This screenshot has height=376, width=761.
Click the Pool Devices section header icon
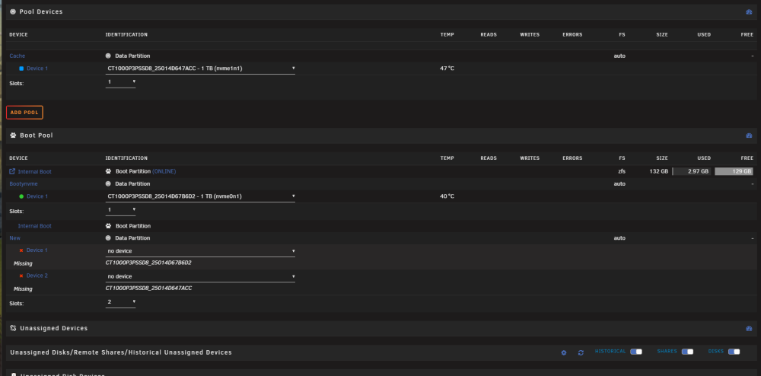pyautogui.click(x=13, y=11)
